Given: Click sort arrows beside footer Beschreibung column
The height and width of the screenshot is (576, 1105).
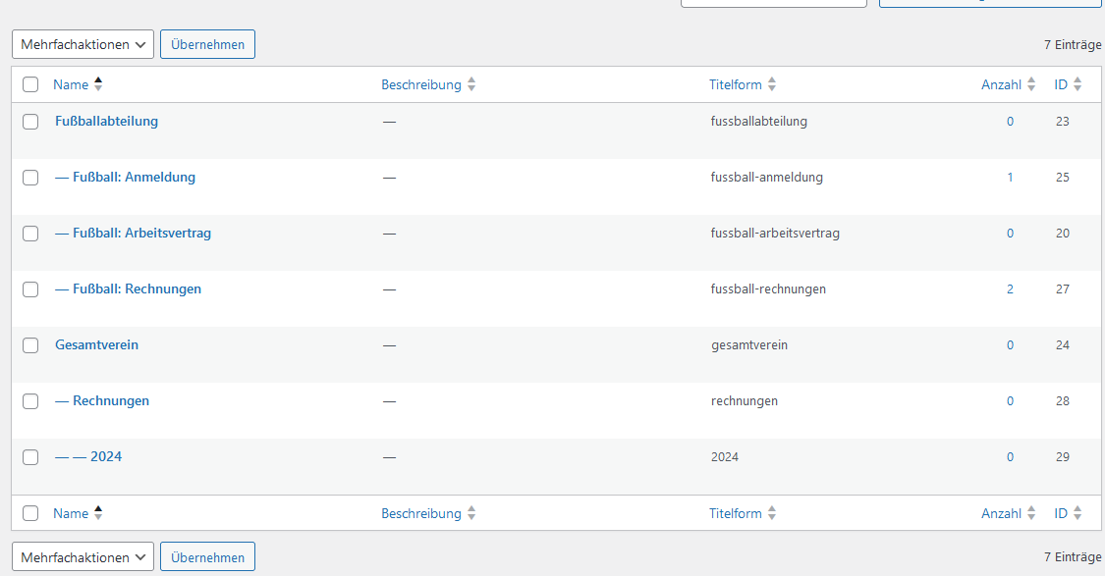Looking at the screenshot, I should pyautogui.click(x=471, y=513).
